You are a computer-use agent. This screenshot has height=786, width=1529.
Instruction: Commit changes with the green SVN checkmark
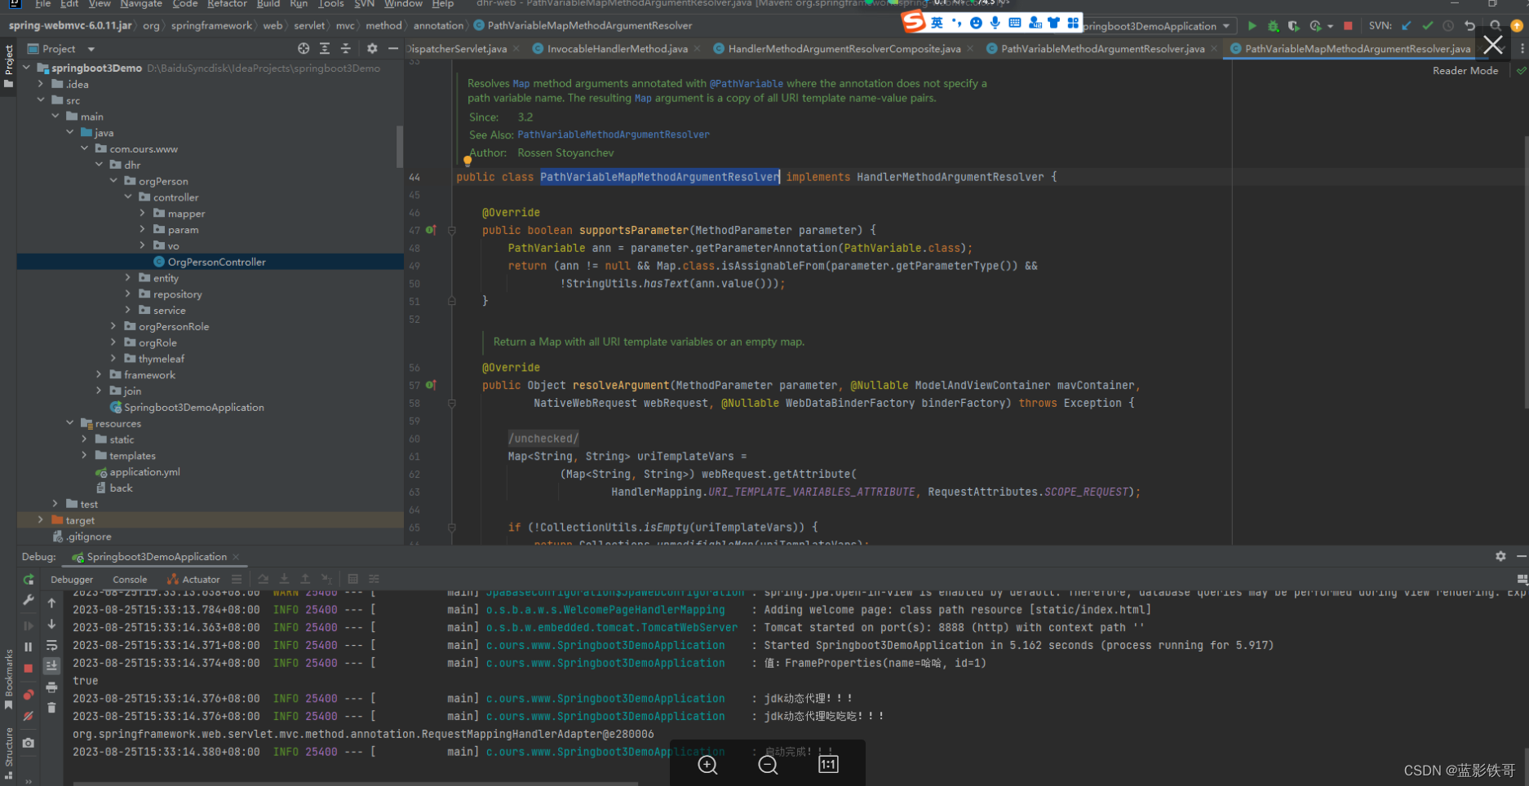click(1427, 26)
